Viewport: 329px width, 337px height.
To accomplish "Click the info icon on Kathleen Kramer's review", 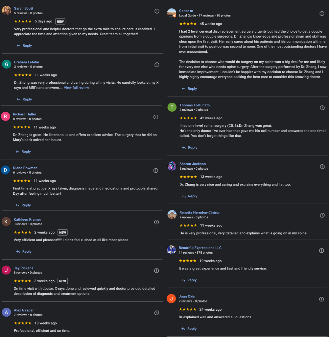I will click(156, 222).
